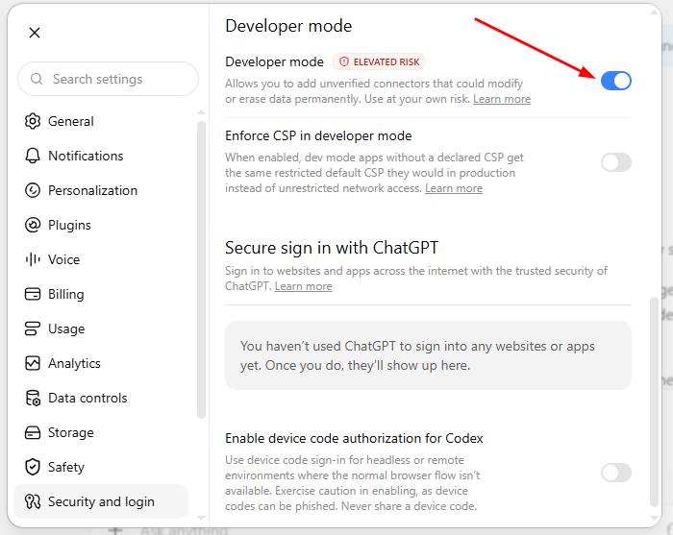673x535 pixels.
Task: Select the Analytics section label
Action: click(x=74, y=363)
